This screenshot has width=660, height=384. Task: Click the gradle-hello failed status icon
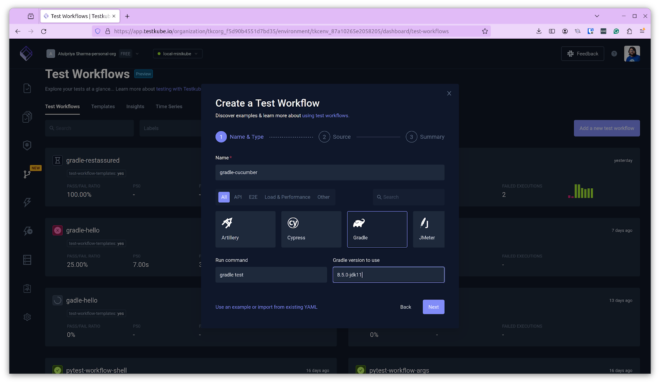click(58, 230)
